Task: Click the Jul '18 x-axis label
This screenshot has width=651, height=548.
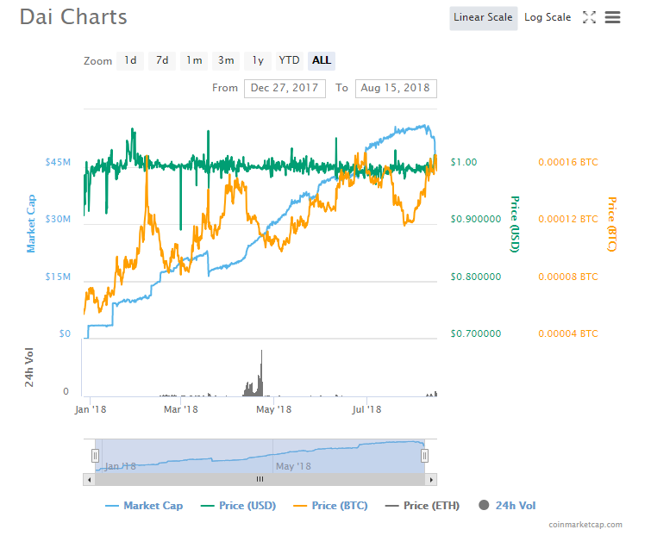Action: coord(366,410)
